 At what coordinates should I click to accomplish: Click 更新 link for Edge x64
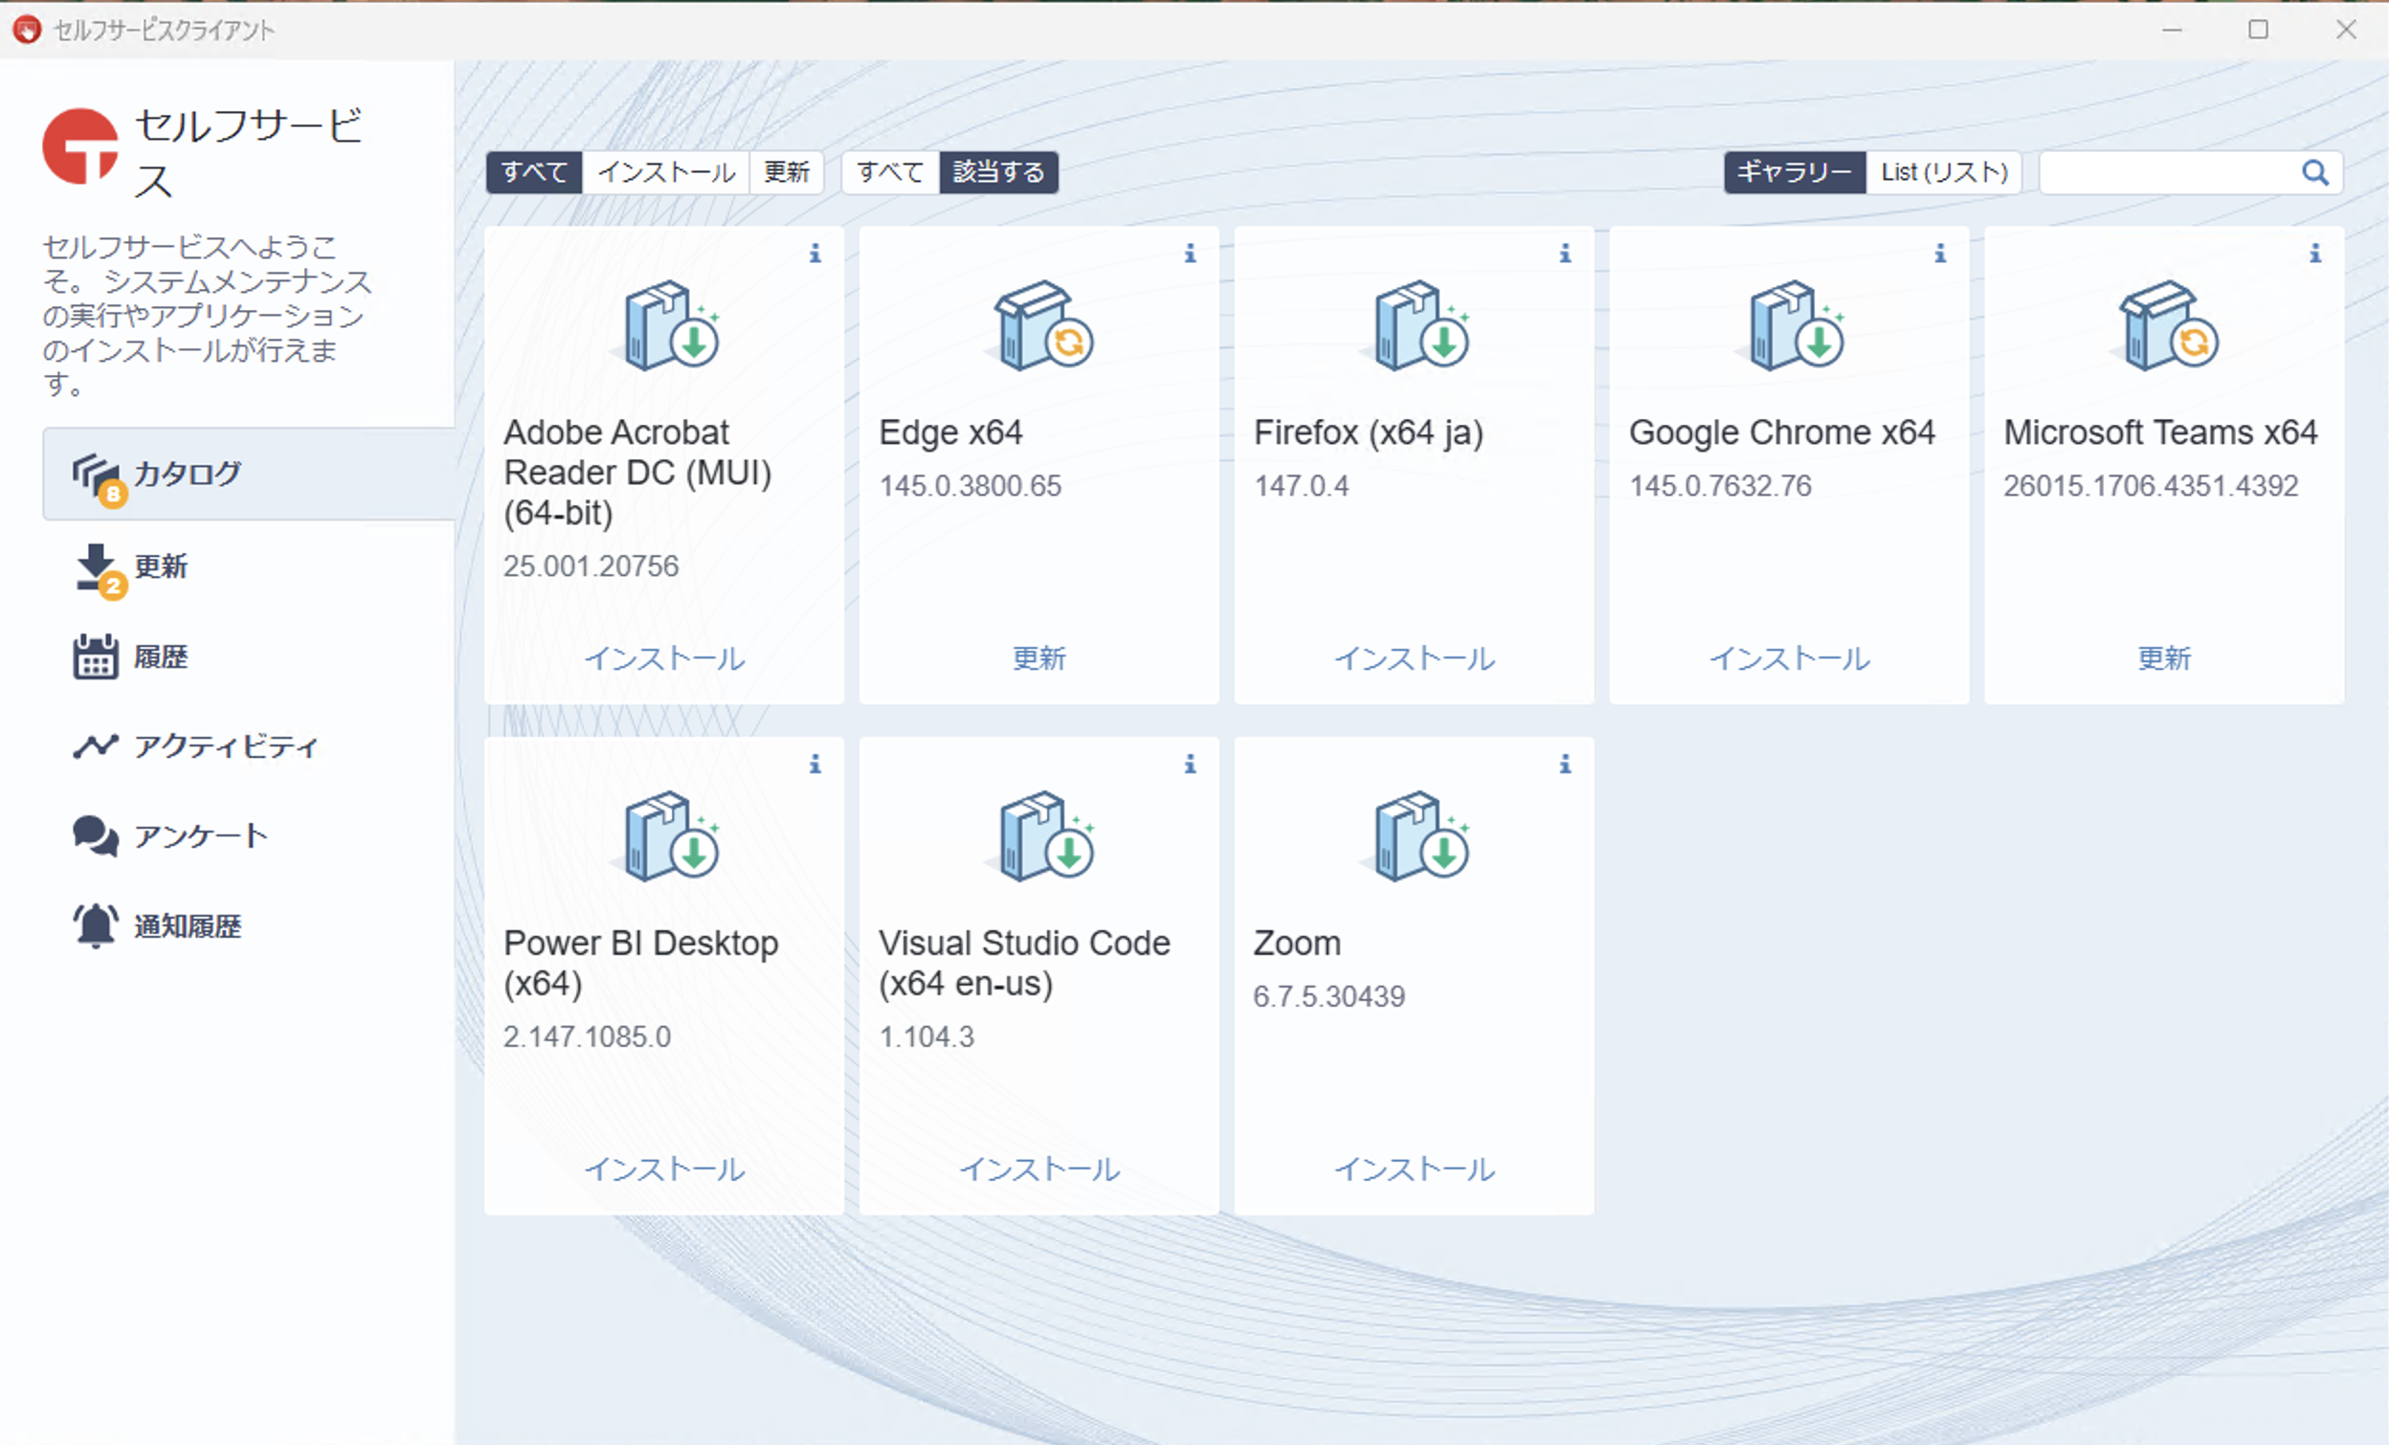[x=1038, y=658]
